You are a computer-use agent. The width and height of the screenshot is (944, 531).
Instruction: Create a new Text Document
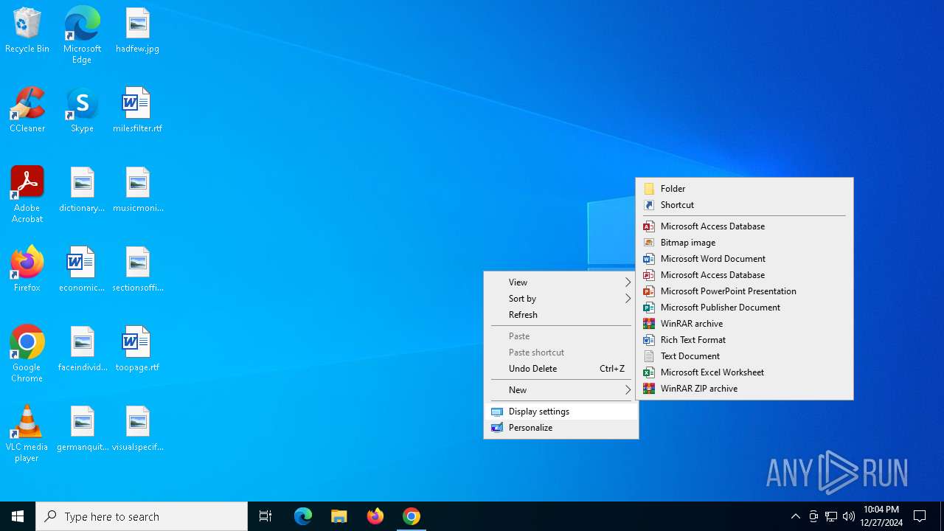pos(744,356)
